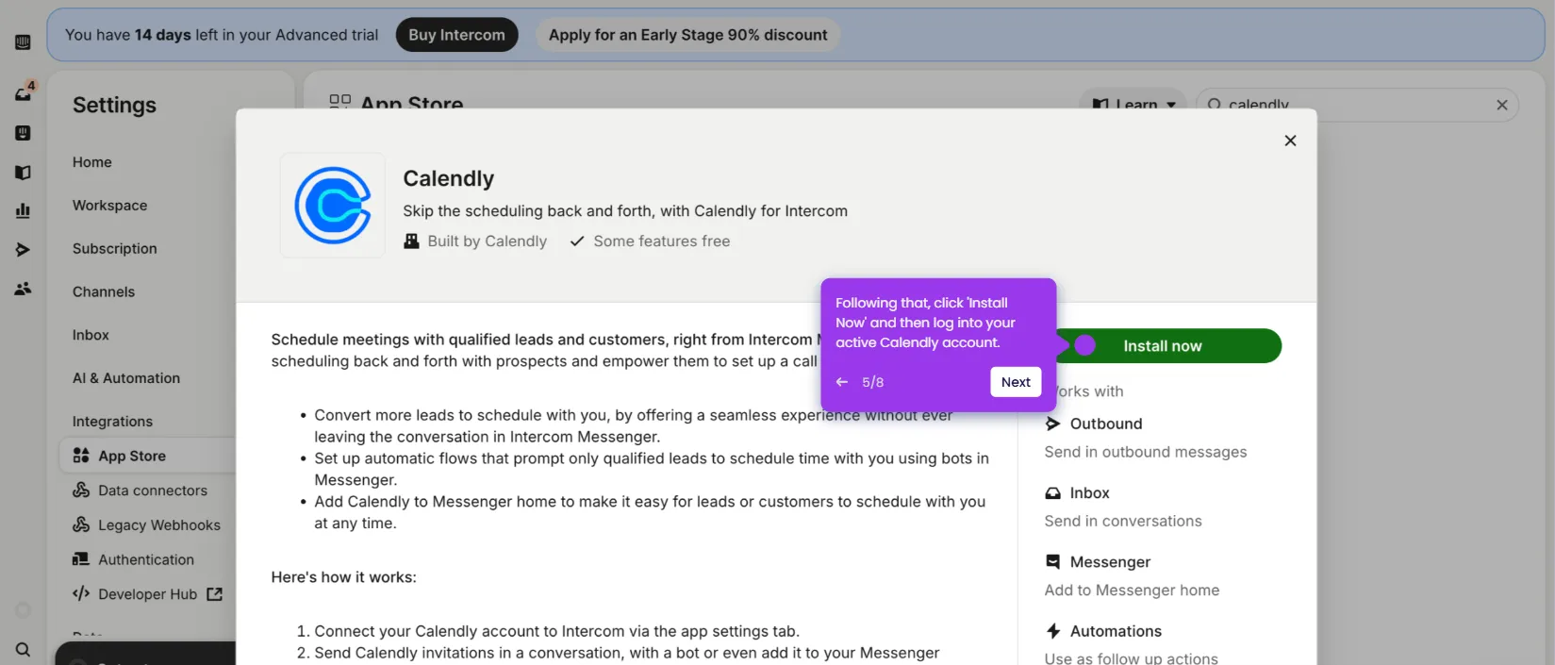
Task: Click the App Store search field
Action: (1356, 105)
